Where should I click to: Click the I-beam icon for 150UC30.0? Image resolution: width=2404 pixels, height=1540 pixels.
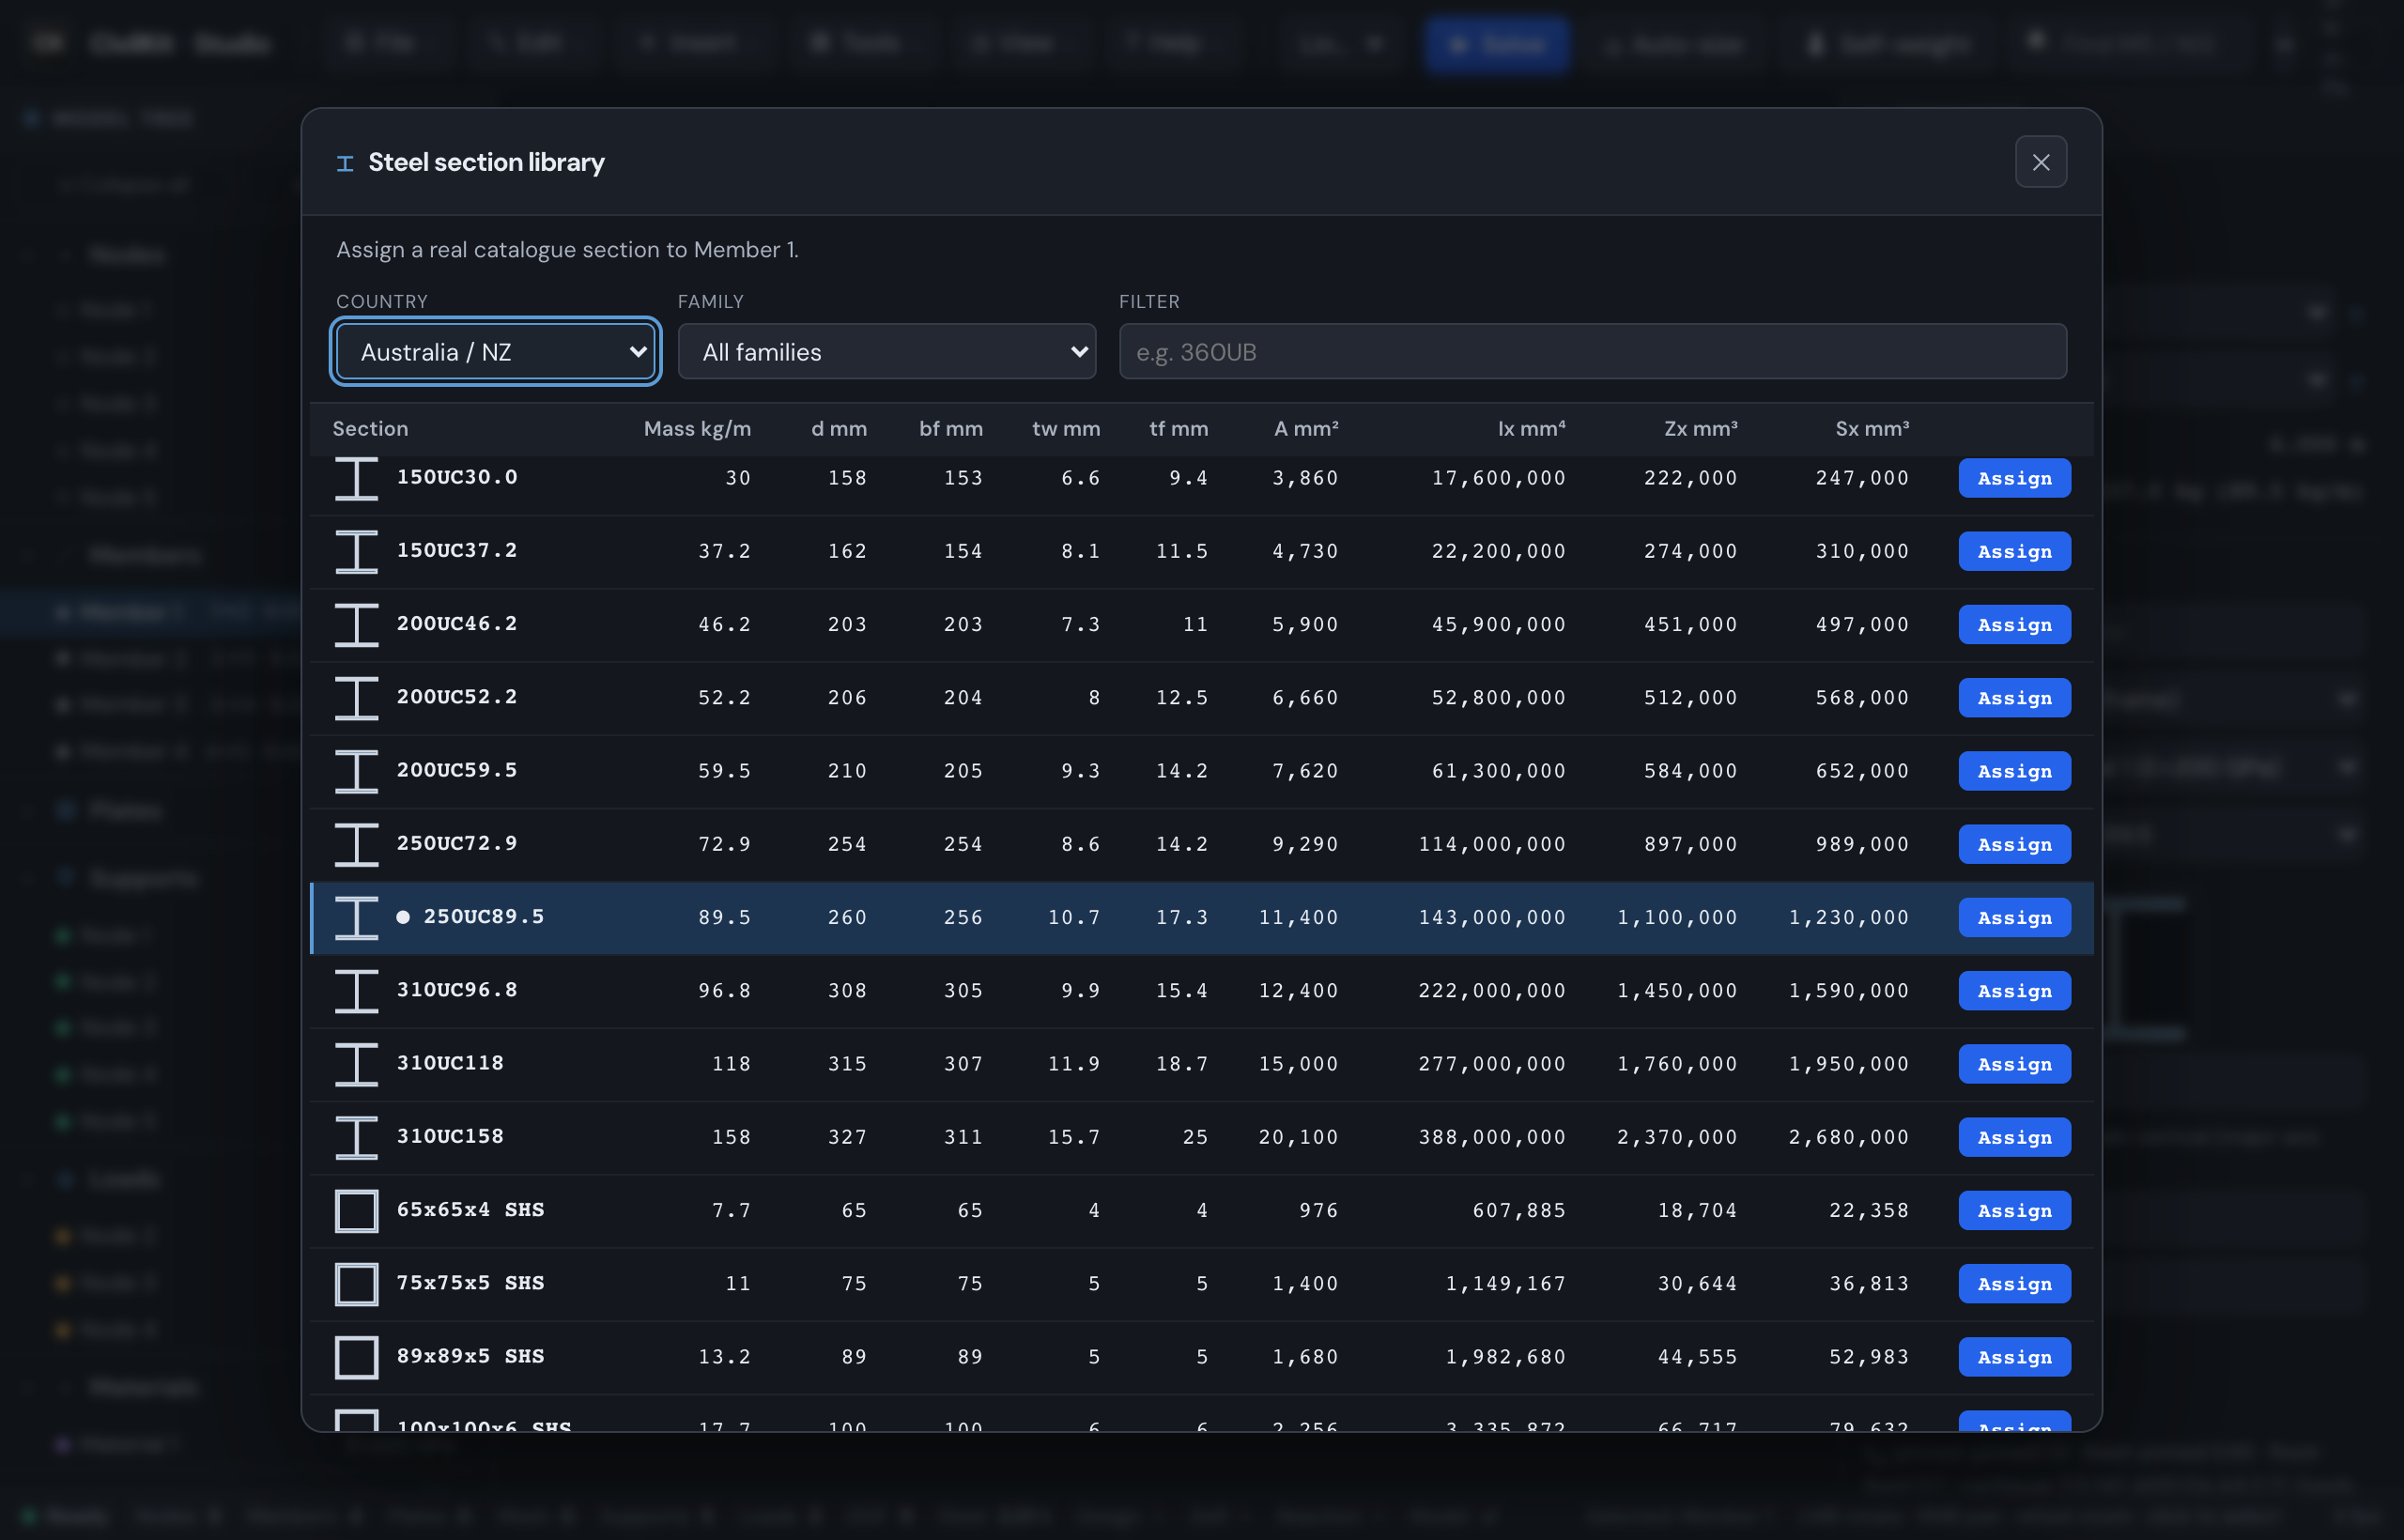pos(356,478)
